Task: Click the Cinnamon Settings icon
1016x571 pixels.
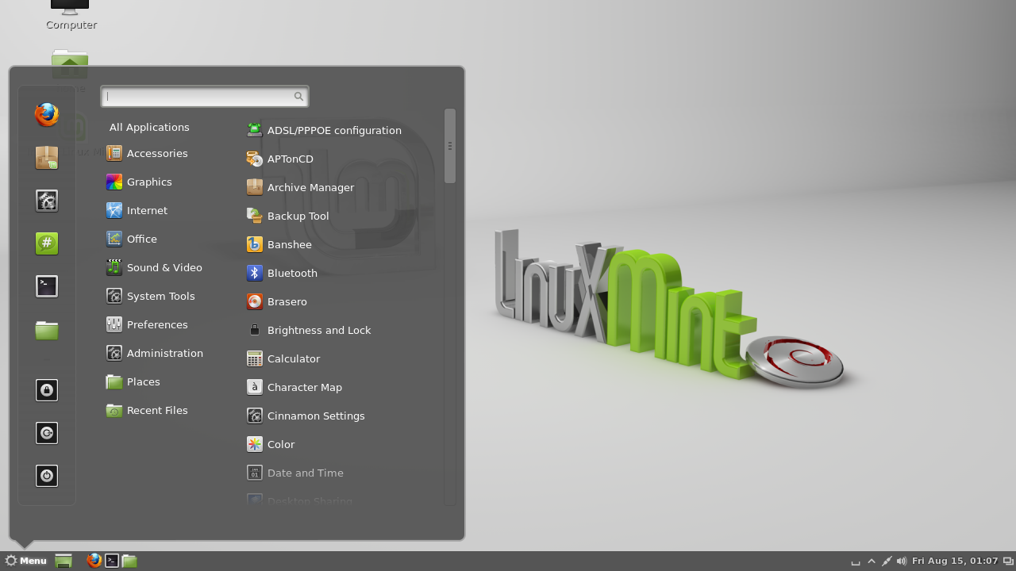Action: [255, 416]
